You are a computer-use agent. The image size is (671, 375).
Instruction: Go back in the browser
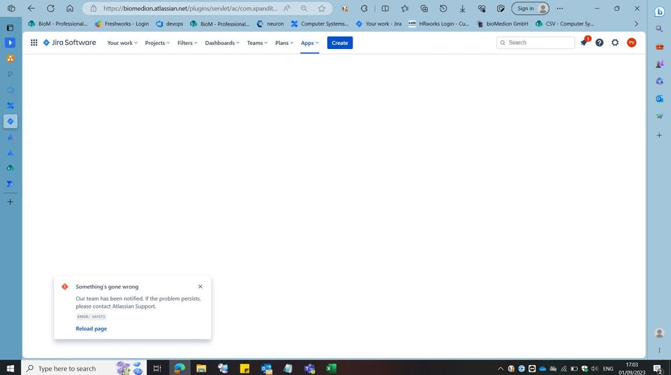tap(32, 9)
